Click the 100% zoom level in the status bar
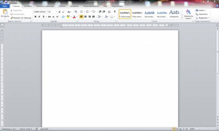Viewport: 219px width, 131px height. [x=192, y=129]
